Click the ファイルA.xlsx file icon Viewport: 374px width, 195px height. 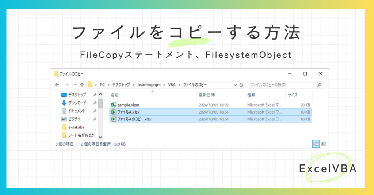tap(113, 112)
